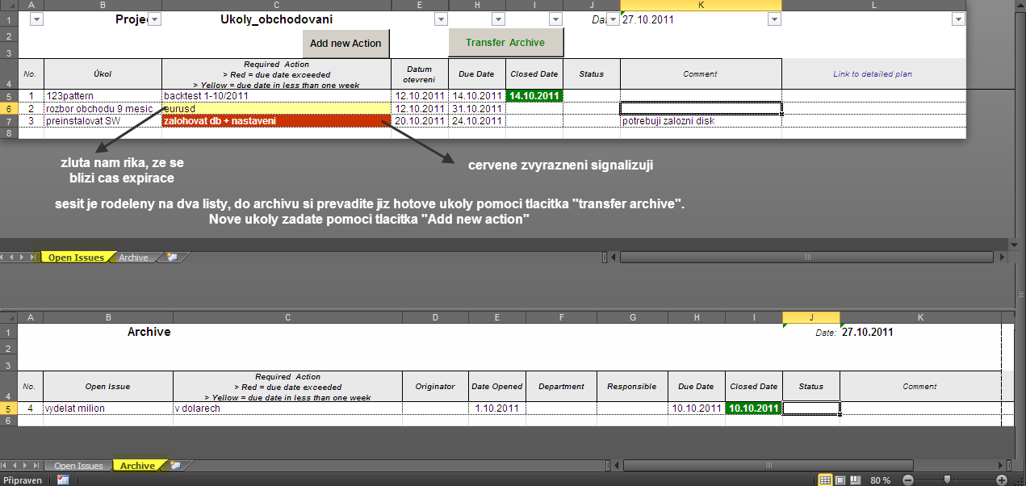This screenshot has width=1026, height=486.
Task: Open filter dropdown in column K top row
Action: coord(774,19)
